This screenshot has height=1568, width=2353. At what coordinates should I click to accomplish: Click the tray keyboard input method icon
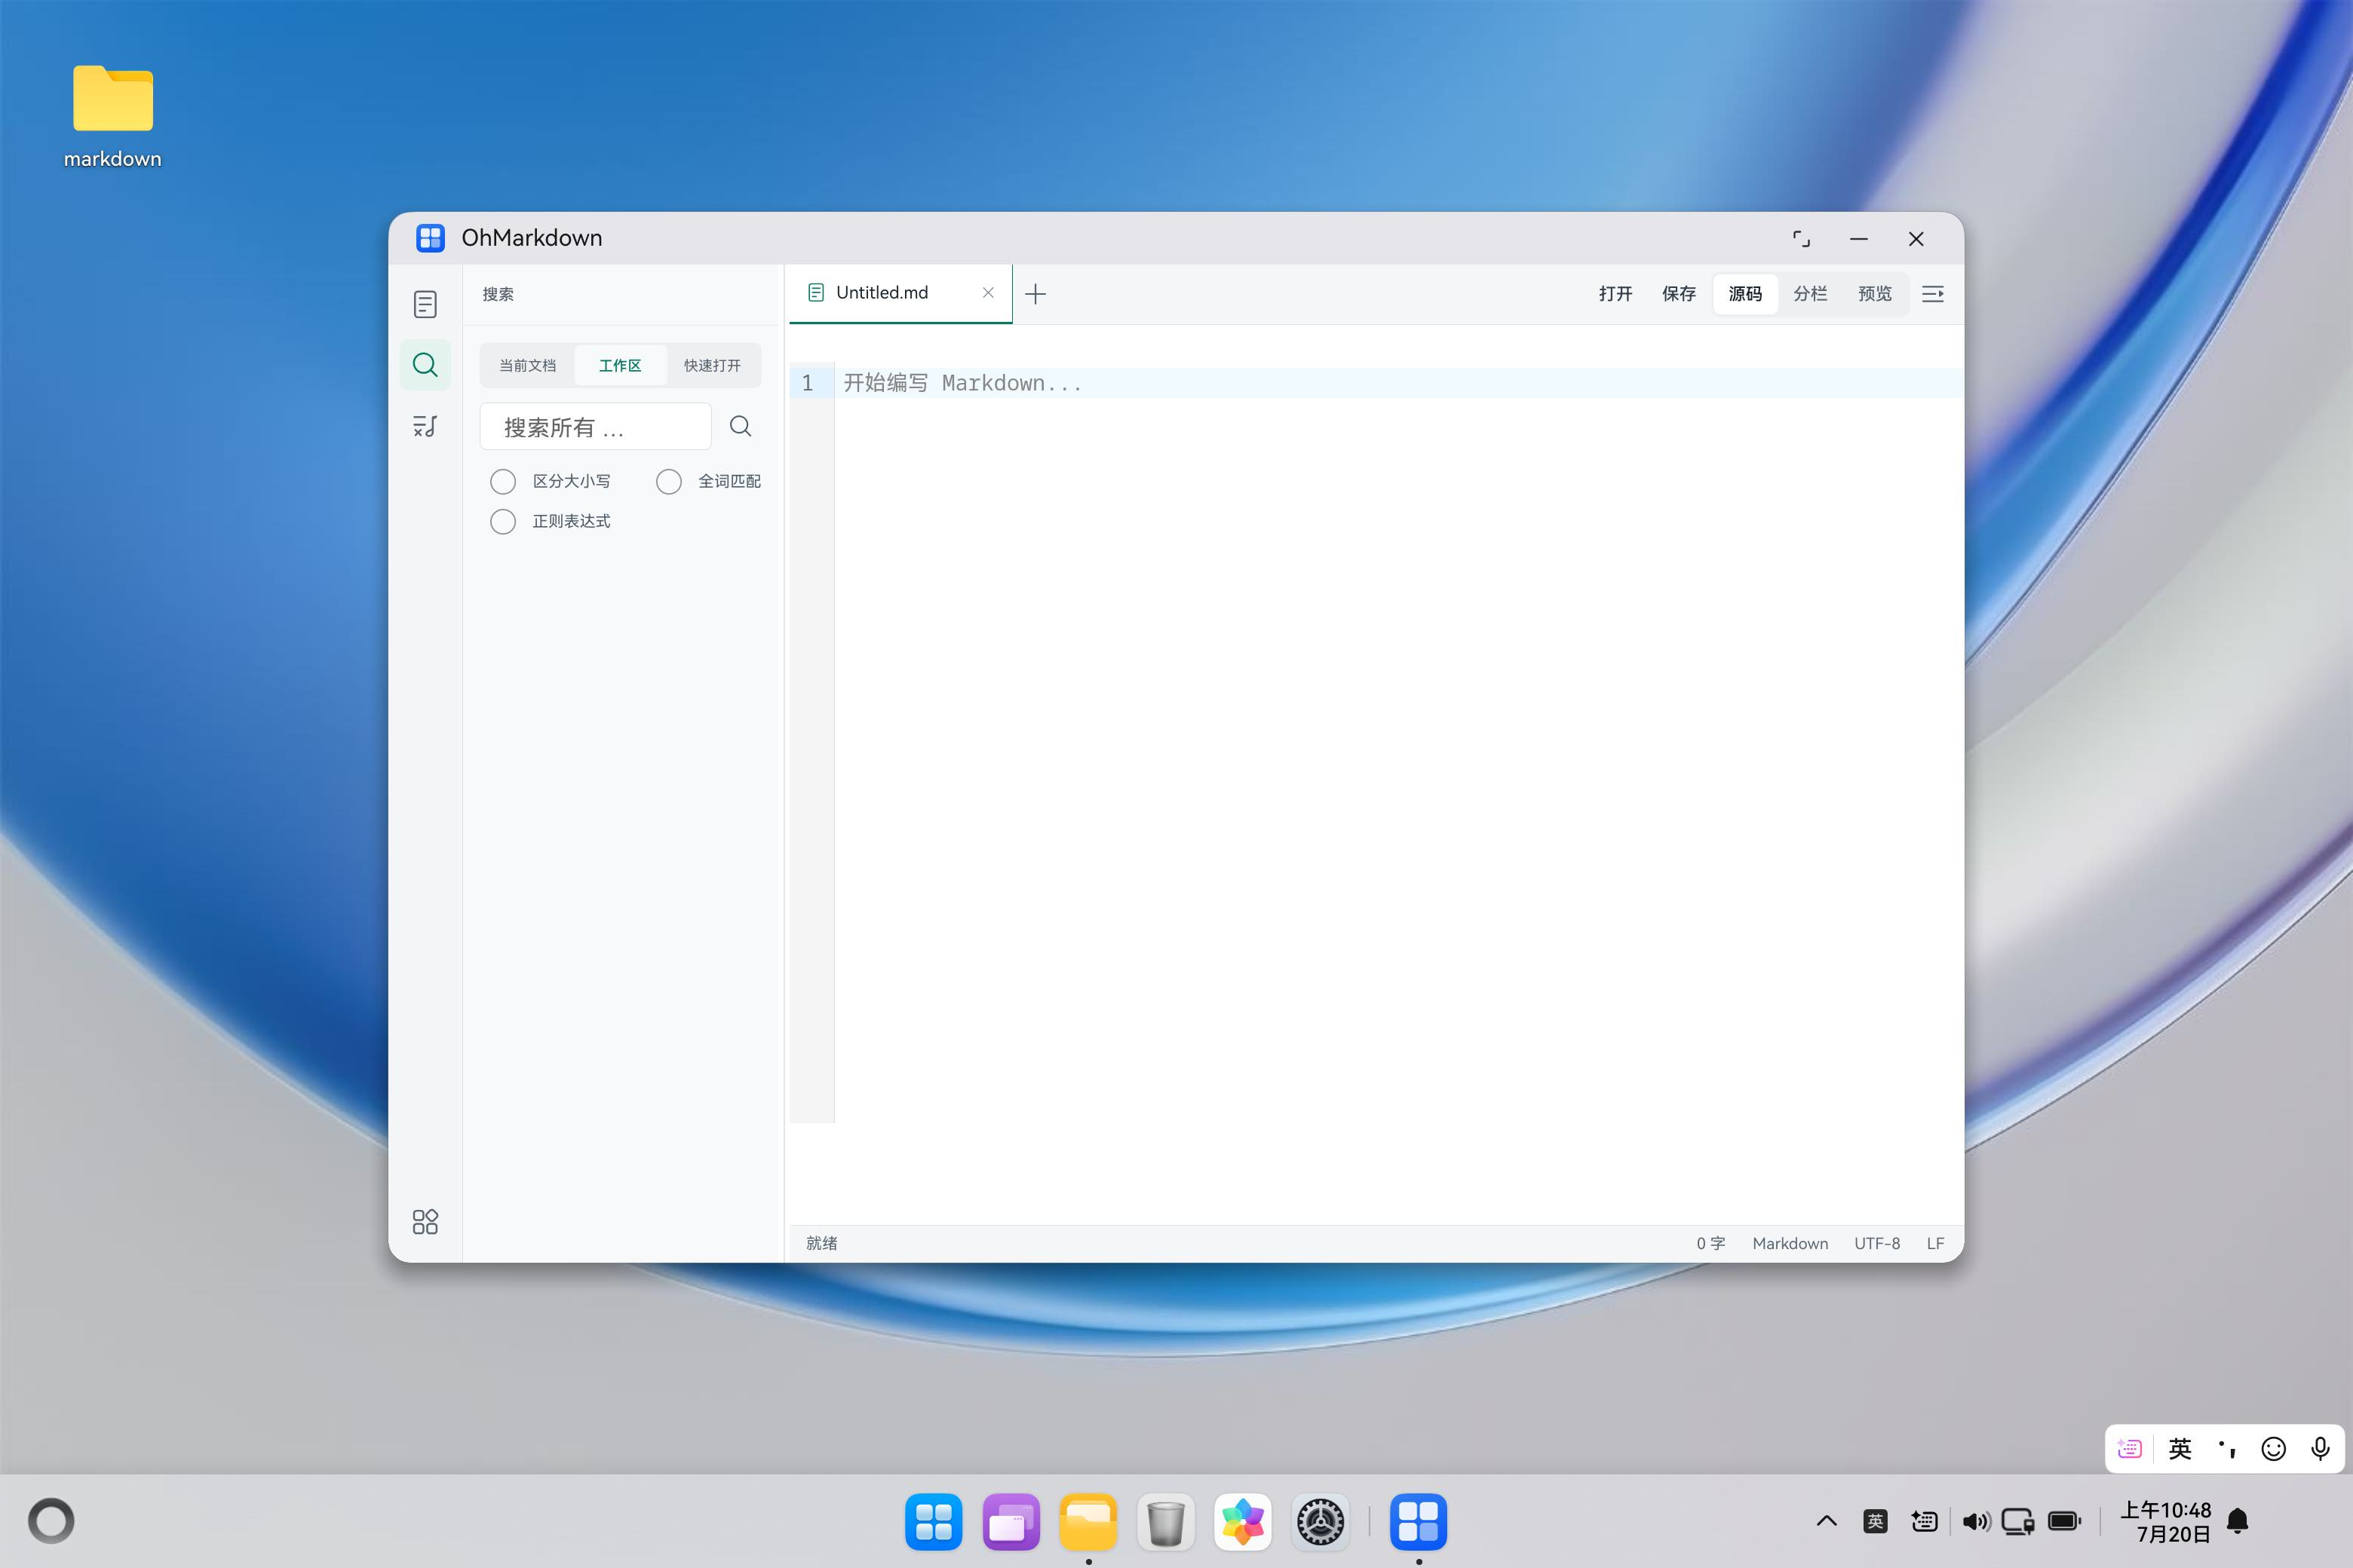[1924, 1521]
